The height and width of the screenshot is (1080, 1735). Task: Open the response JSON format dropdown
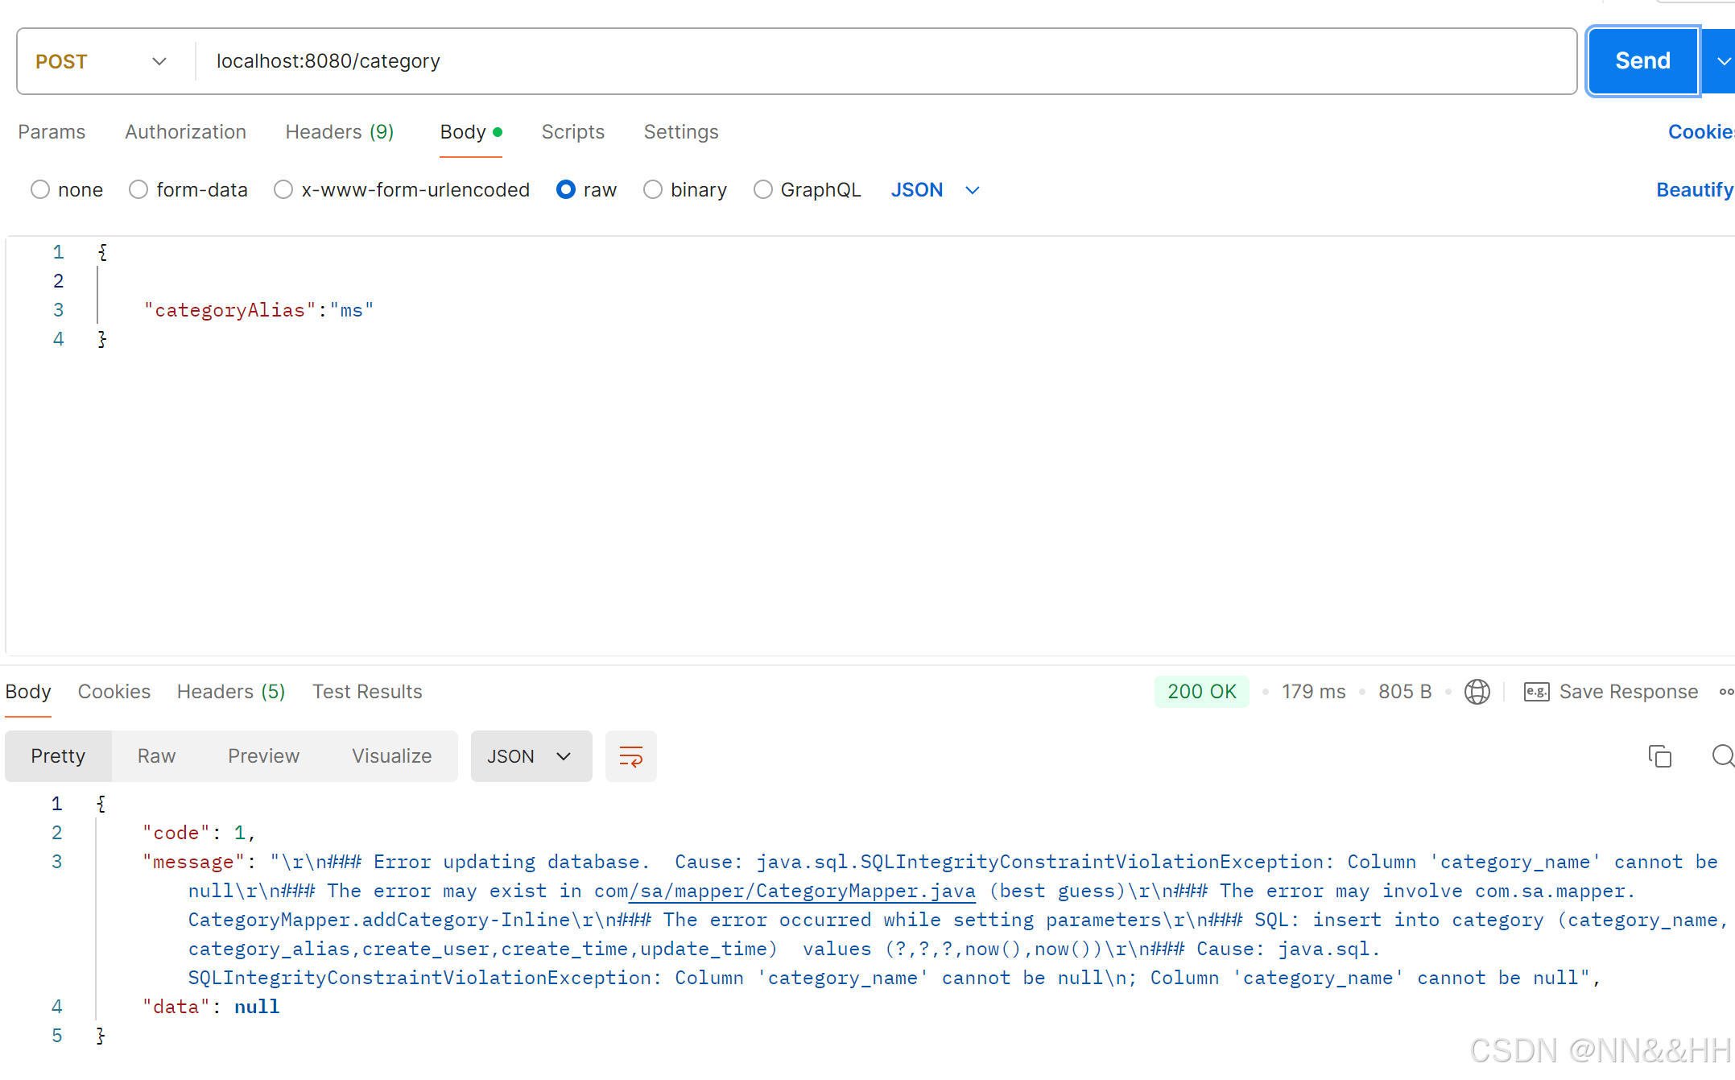pyautogui.click(x=531, y=755)
